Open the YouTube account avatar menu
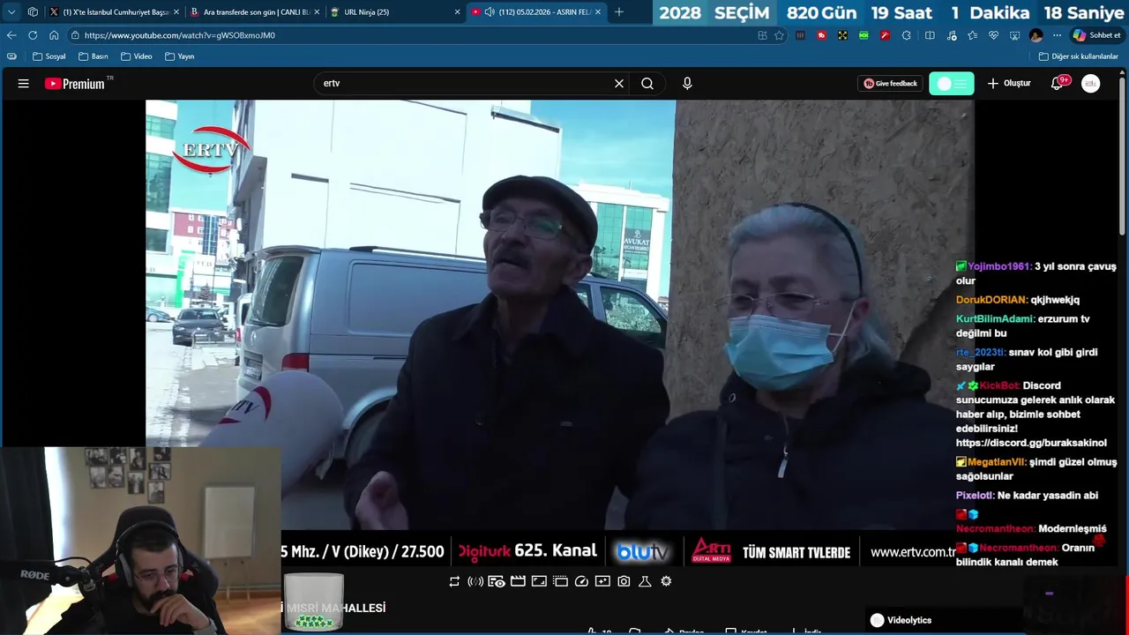The image size is (1129, 635). (x=1091, y=84)
